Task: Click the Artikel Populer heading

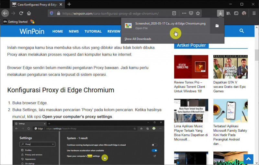Action: (191, 45)
